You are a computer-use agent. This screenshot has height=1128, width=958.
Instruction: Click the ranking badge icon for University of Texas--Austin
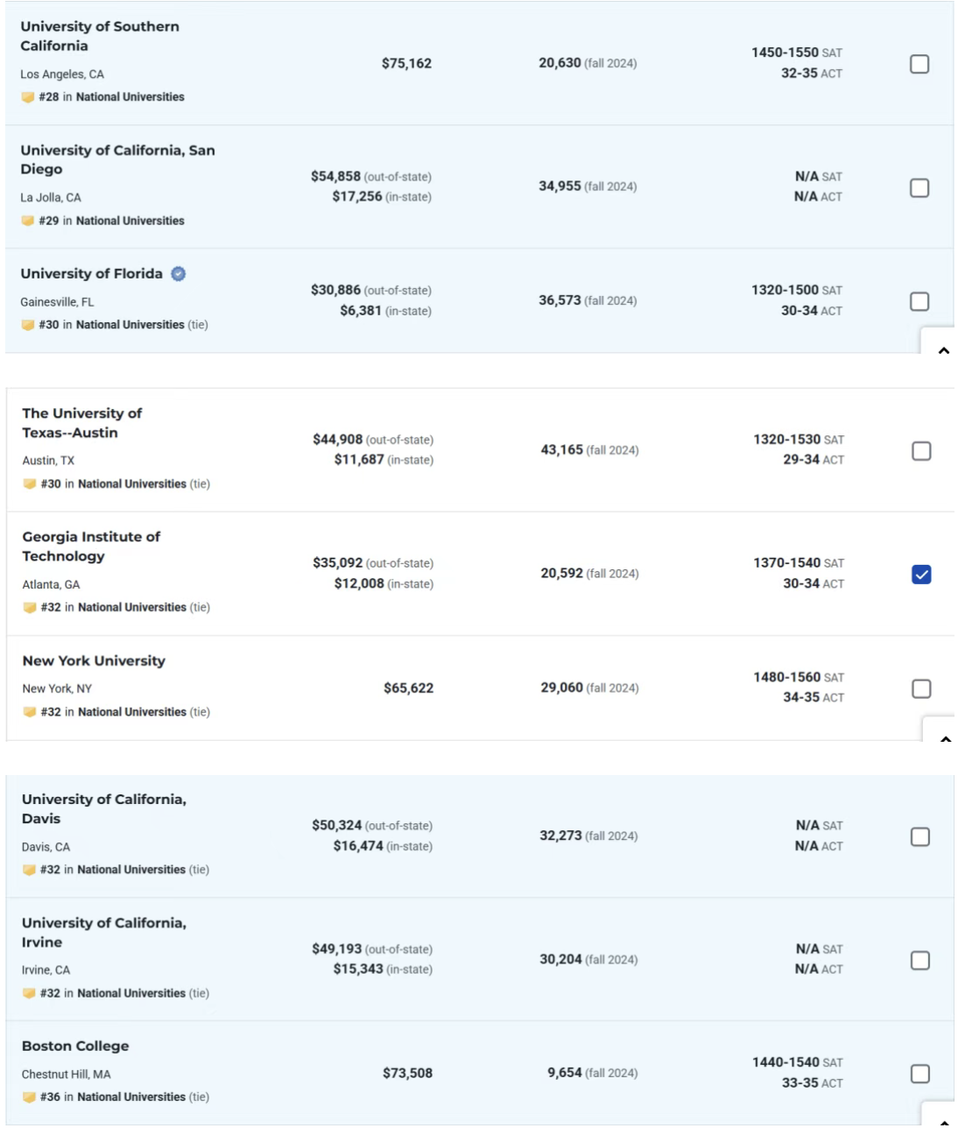tap(30, 483)
